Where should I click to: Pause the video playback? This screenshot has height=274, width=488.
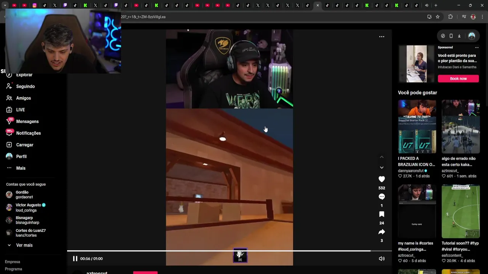coord(75,259)
